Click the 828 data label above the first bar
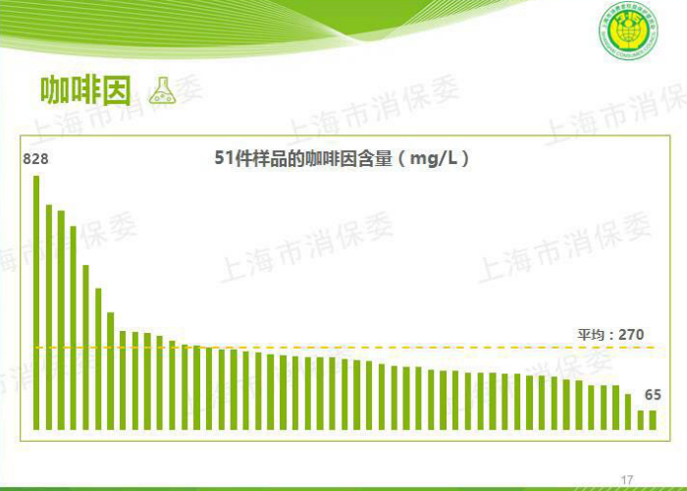The height and width of the screenshot is (491, 687). [35, 159]
